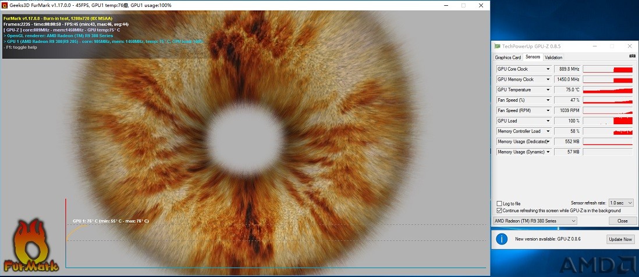Maximize the FurMark window
Viewport: 639px width, 277px height.
(x=463, y=5)
